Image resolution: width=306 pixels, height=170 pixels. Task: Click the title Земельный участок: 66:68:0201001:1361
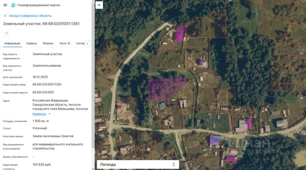point(41,24)
